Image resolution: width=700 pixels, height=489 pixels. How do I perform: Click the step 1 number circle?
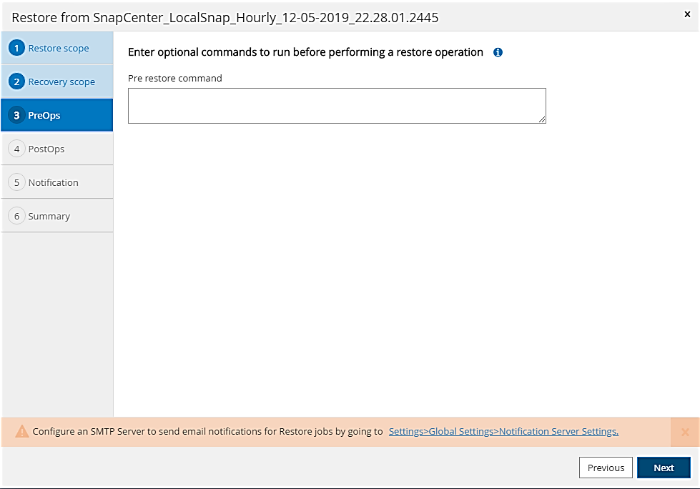pyautogui.click(x=16, y=49)
